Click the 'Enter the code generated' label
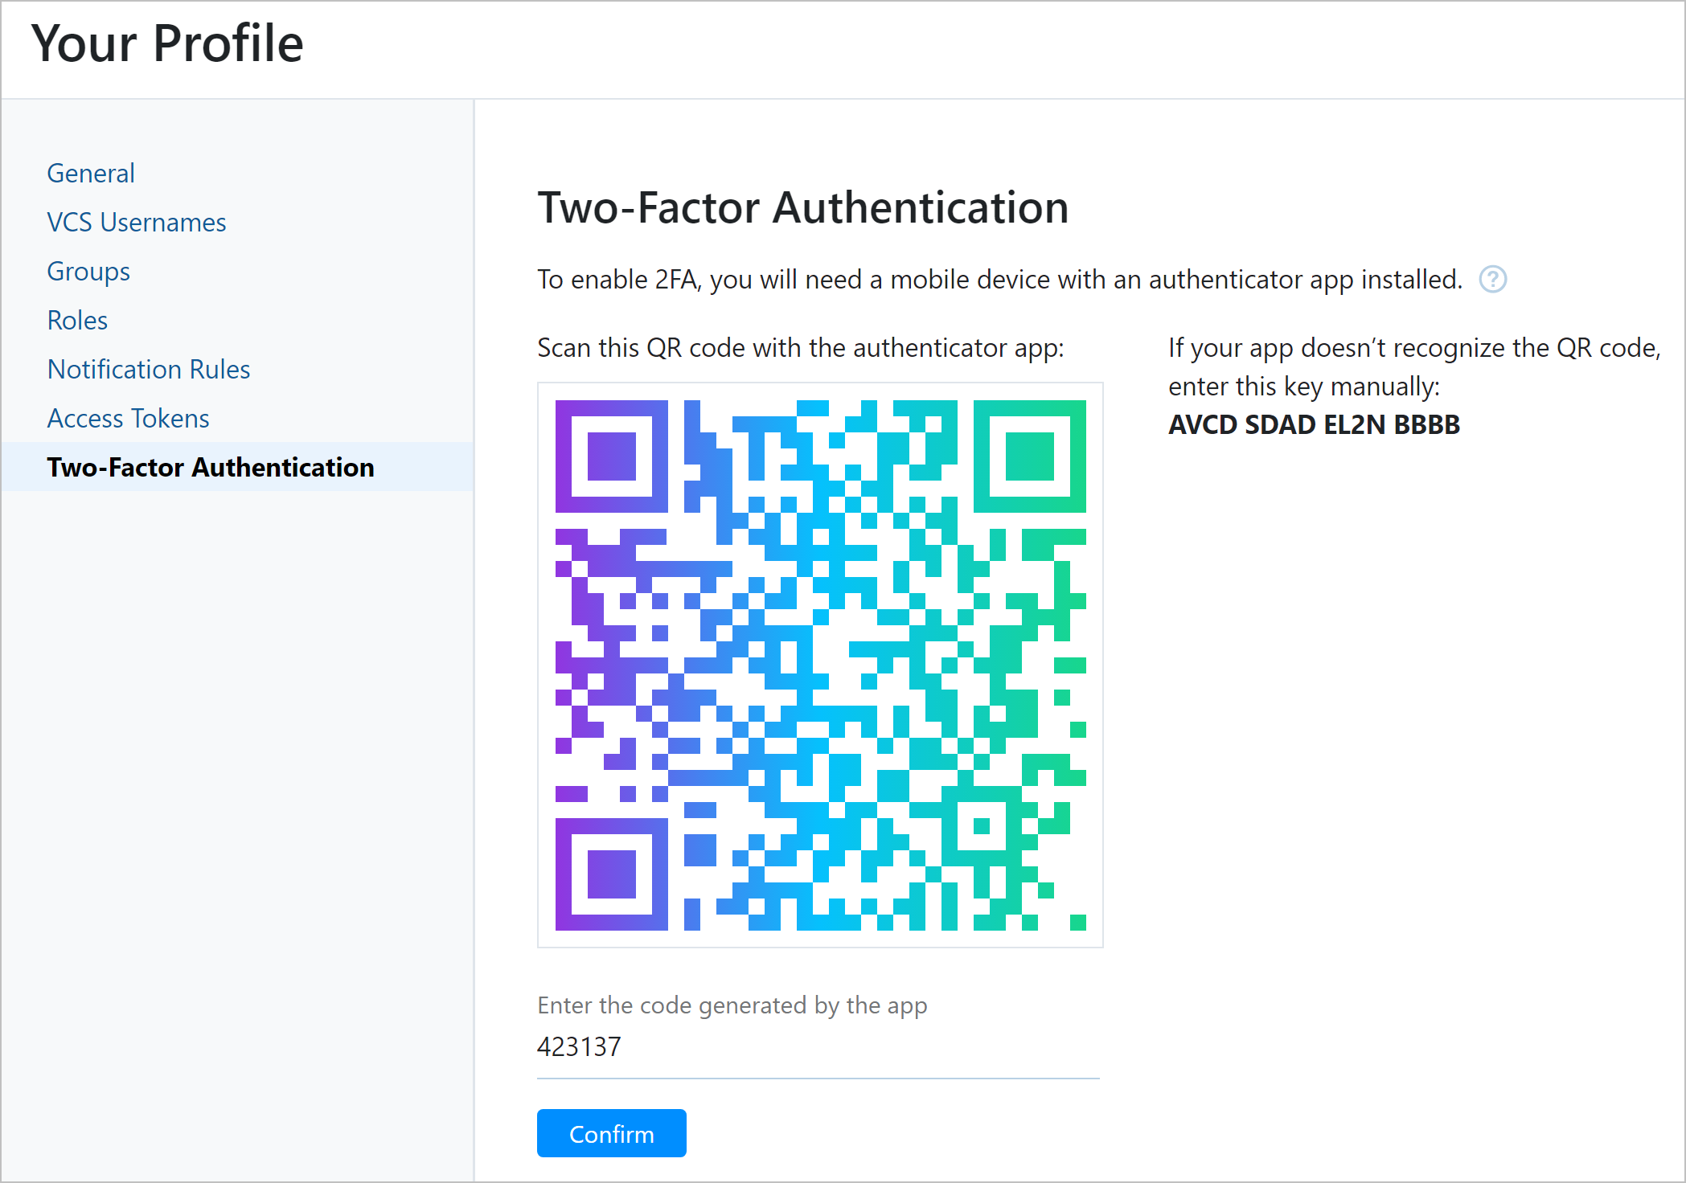Viewport: 1686px width, 1183px height. [x=732, y=1005]
